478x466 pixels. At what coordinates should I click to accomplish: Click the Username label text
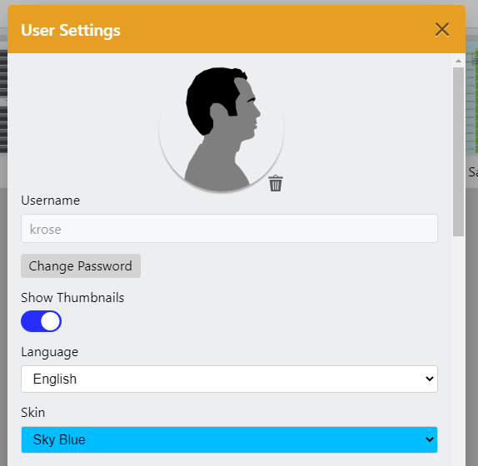pyautogui.click(x=50, y=201)
